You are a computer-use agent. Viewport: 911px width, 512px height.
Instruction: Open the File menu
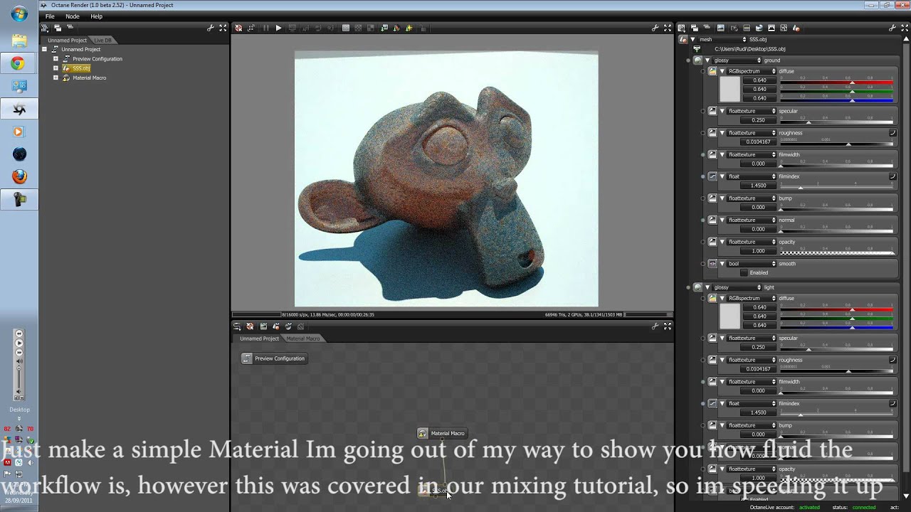coord(50,16)
